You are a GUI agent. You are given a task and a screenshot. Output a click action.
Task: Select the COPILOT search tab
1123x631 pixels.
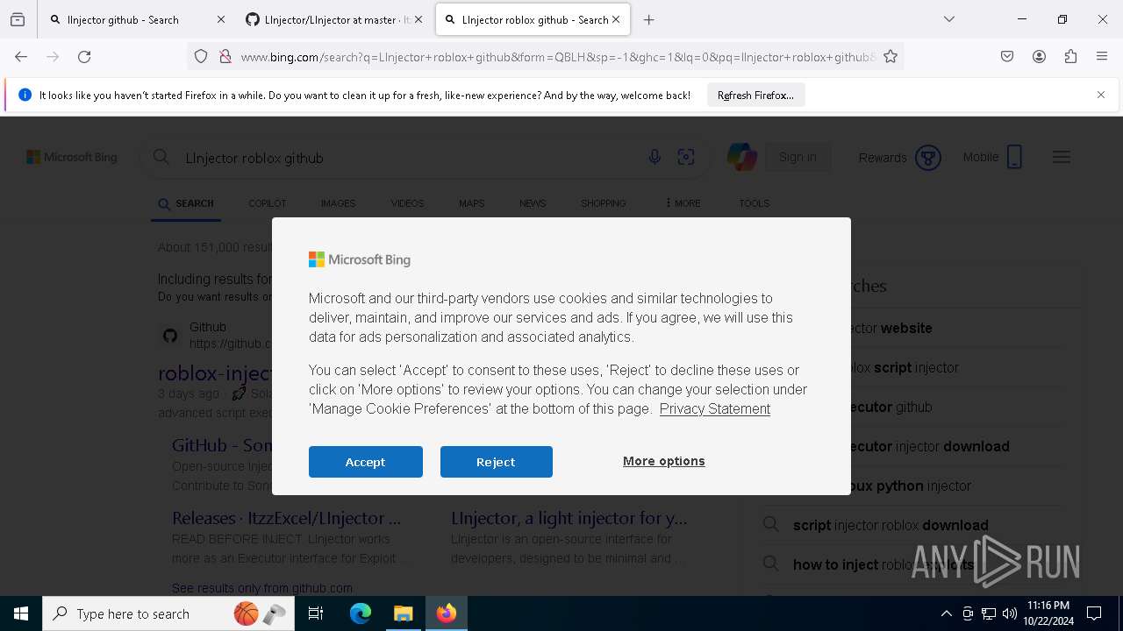tap(268, 203)
